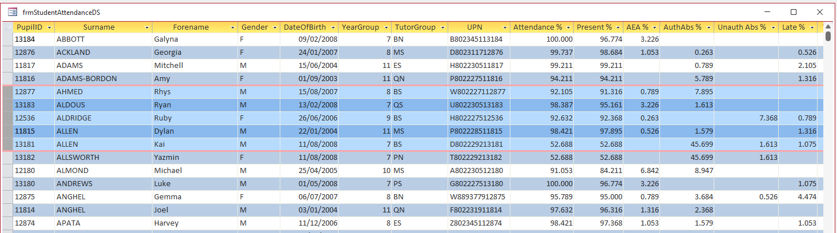This screenshot has width=837, height=233.
Task: Click forename cell Kai
Action: pyautogui.click(x=195, y=144)
